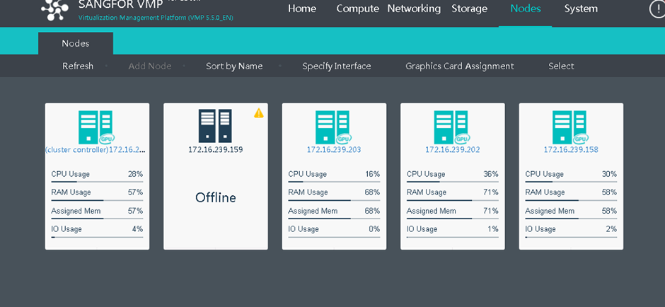Click the yellow warning triangle on offline node
This screenshot has width=665, height=307.
pos(259,113)
